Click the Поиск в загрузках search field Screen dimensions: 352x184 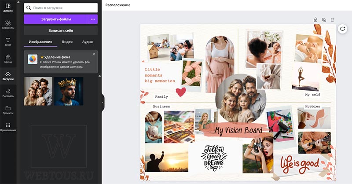pos(61,8)
